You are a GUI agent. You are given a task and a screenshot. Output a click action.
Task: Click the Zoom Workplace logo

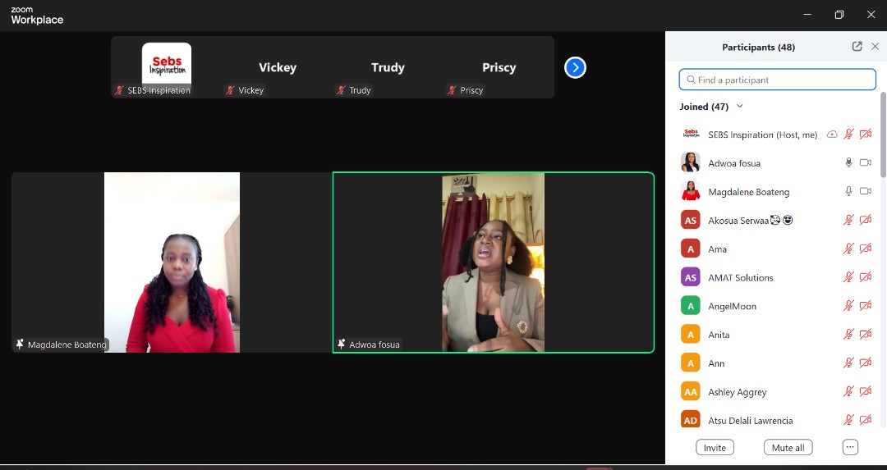click(x=37, y=16)
